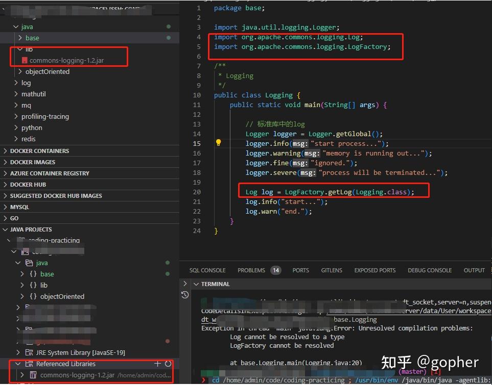Image resolution: width=492 pixels, height=385 pixels.
Task: Expand the objectOriented package in Java Projects
Action: (21, 296)
